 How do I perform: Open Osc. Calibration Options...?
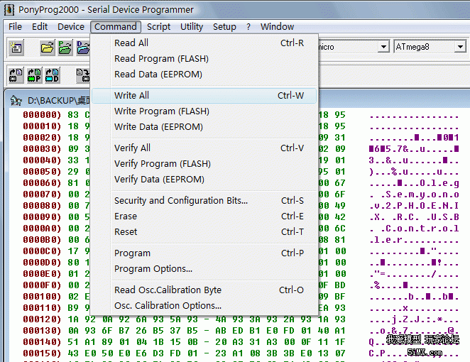(x=204, y=306)
